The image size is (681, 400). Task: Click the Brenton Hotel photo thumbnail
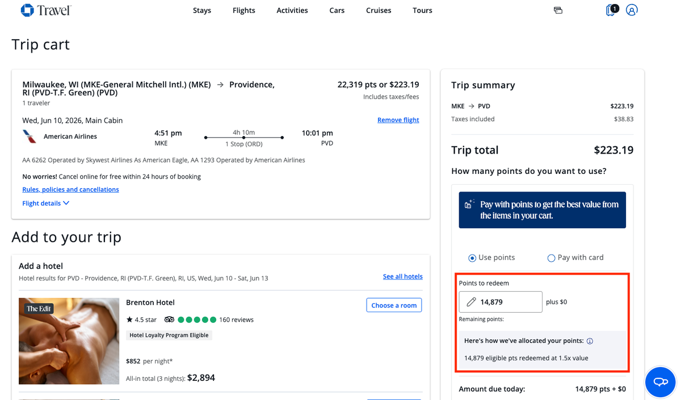69,341
